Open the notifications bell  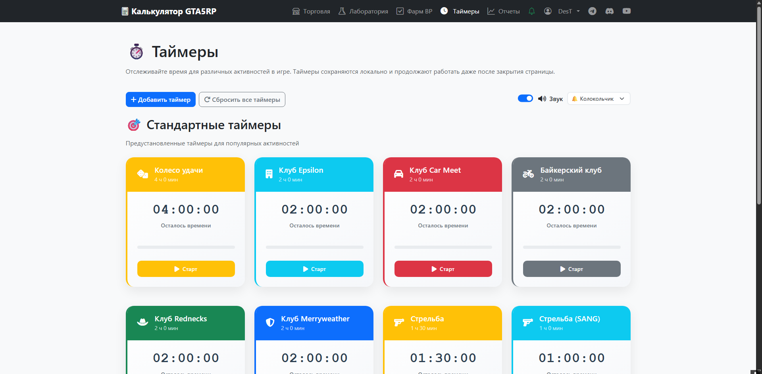pyautogui.click(x=532, y=11)
